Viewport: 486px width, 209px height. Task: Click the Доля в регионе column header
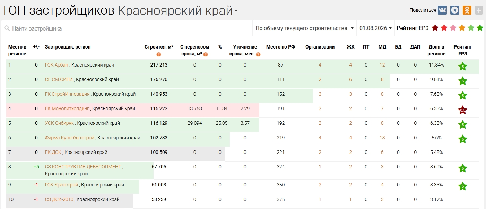(437, 50)
